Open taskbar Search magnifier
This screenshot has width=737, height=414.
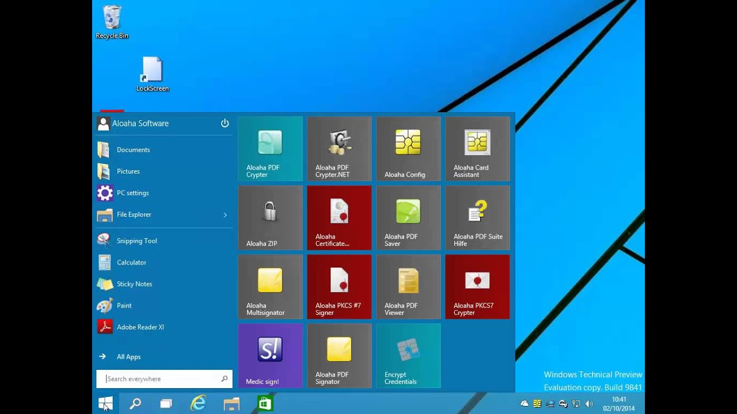click(x=135, y=404)
